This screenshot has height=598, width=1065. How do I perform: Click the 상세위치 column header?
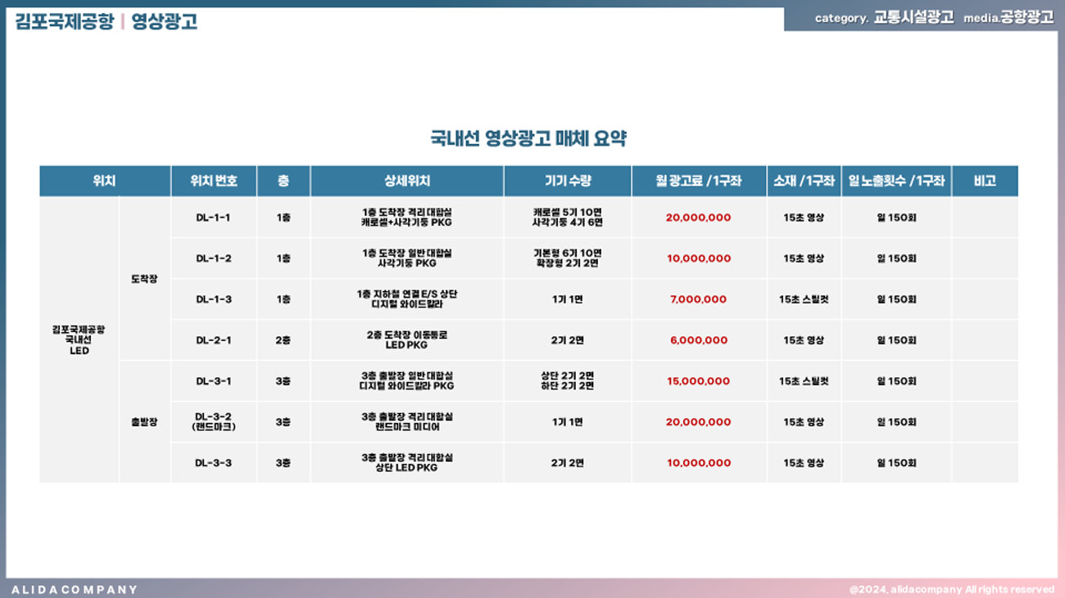pyautogui.click(x=406, y=182)
